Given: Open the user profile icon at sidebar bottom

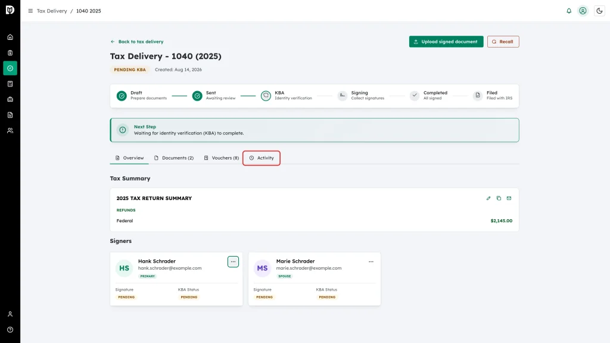Looking at the screenshot, I should [10, 314].
